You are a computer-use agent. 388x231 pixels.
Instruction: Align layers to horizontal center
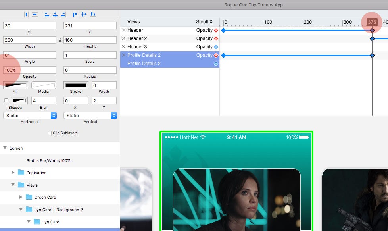coord(55,14)
